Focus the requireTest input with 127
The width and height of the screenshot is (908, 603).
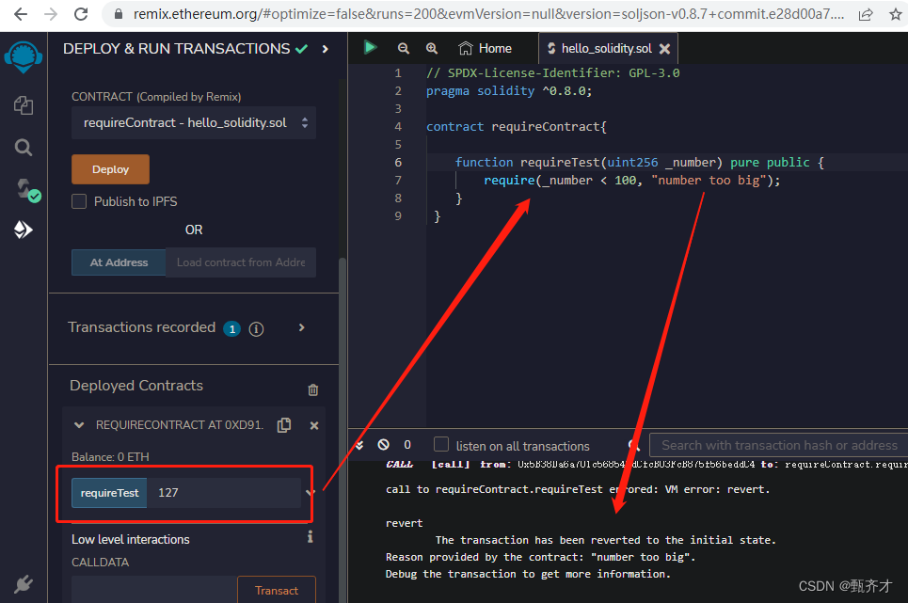click(x=224, y=493)
